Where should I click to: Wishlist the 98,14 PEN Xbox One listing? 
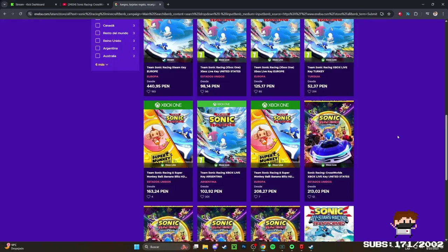(x=202, y=91)
